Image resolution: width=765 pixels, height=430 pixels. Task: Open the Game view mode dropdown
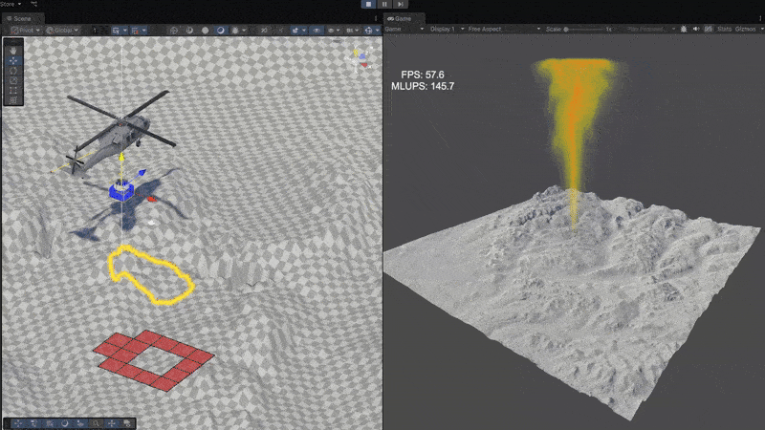pyautogui.click(x=404, y=30)
